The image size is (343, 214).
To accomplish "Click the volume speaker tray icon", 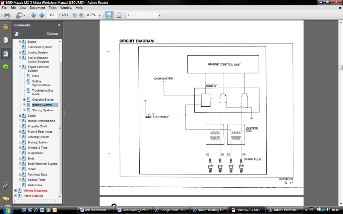I will pyautogui.click(x=328, y=210).
